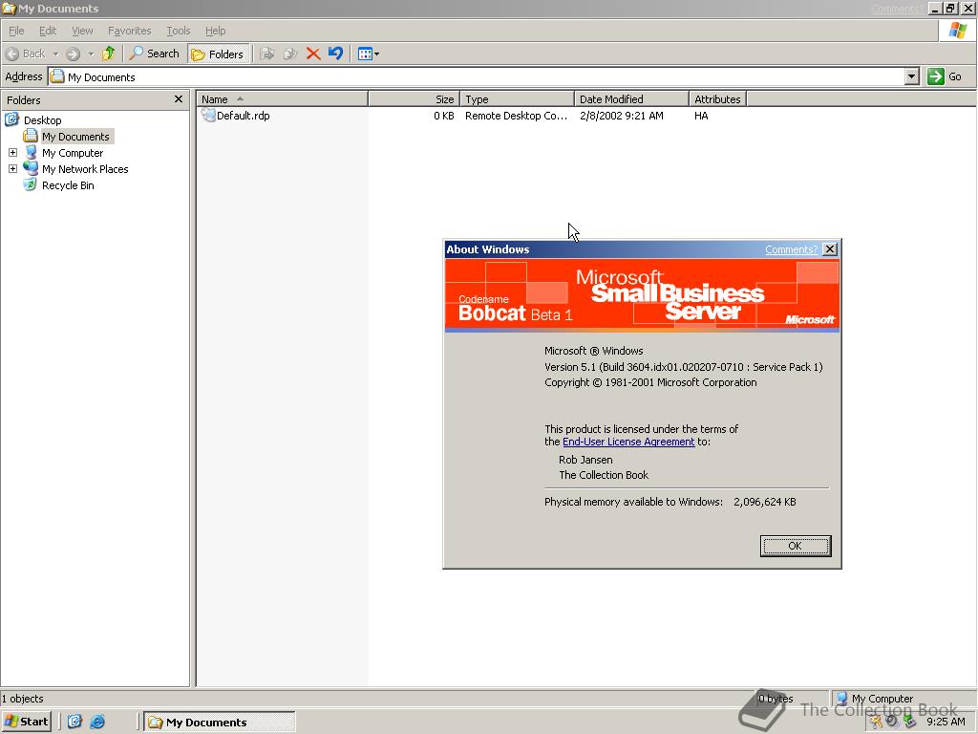Image resolution: width=978 pixels, height=734 pixels.
Task: Close the Folders pane
Action: point(179,99)
